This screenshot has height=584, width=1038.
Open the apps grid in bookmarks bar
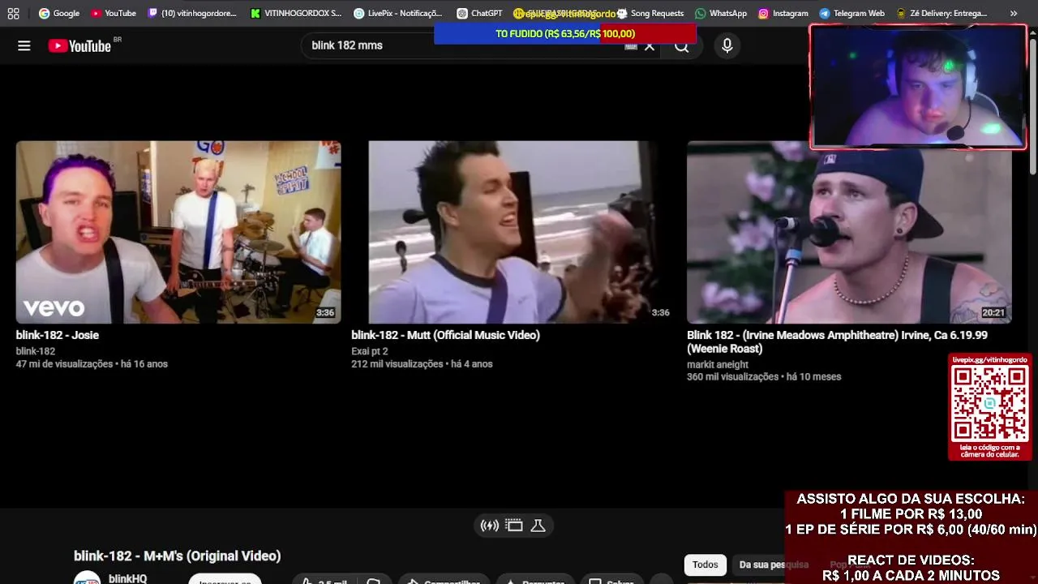coord(13,13)
